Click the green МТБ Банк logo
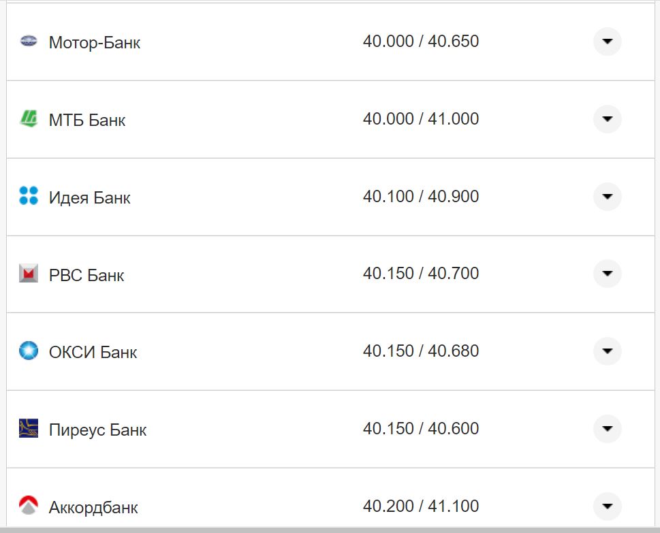 coord(29,119)
